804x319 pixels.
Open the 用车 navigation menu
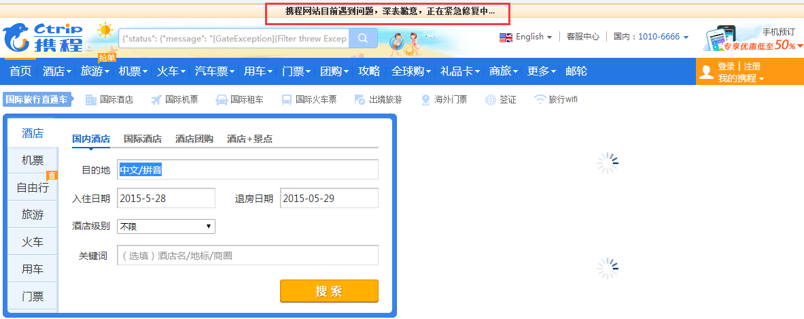pos(258,71)
